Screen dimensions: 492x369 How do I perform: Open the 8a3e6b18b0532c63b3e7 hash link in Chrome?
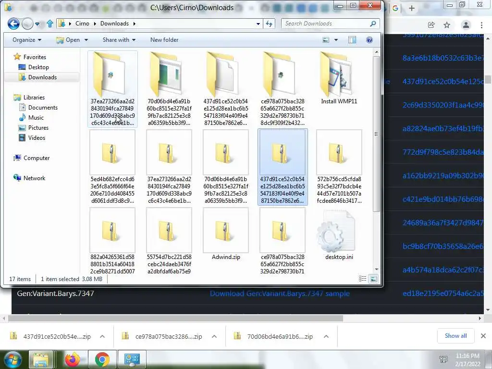[x=443, y=58]
